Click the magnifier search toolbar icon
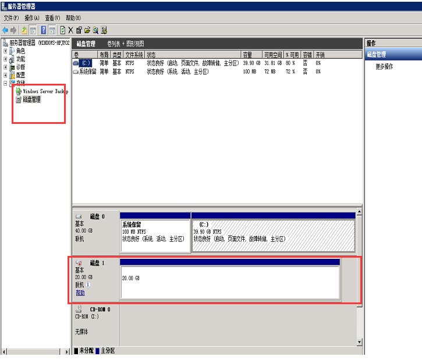The image size is (422, 360). [x=95, y=30]
